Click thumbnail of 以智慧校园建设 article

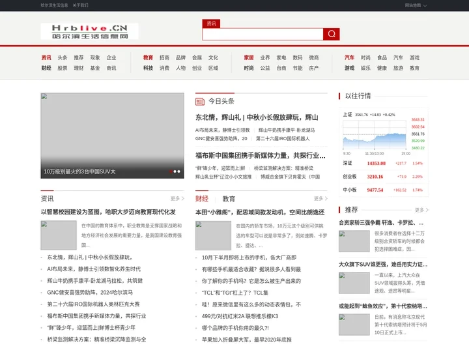coord(59,235)
